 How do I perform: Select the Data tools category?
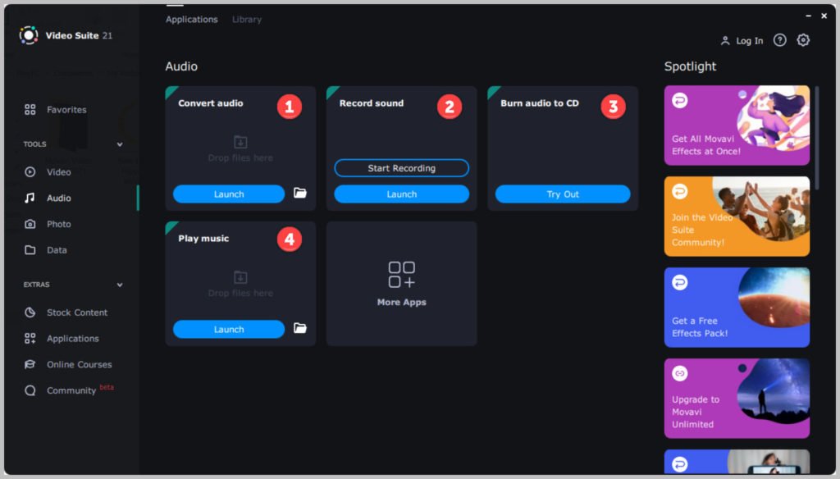pyautogui.click(x=57, y=249)
